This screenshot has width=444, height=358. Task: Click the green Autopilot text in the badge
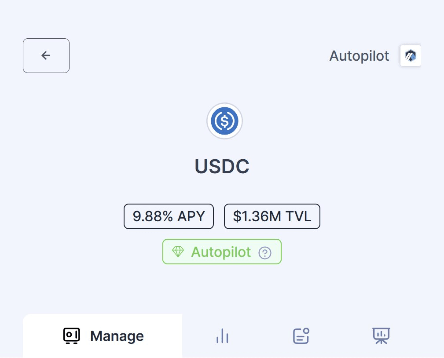coord(221,252)
